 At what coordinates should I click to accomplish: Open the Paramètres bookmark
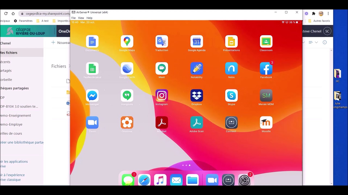(x=23, y=21)
